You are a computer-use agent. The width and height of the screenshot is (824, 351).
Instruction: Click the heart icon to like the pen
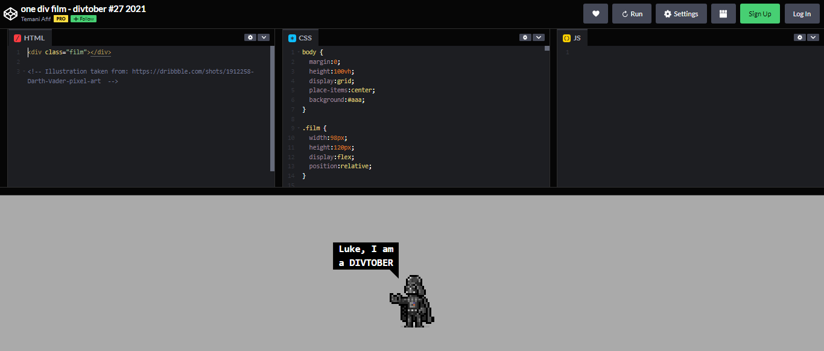click(x=595, y=13)
